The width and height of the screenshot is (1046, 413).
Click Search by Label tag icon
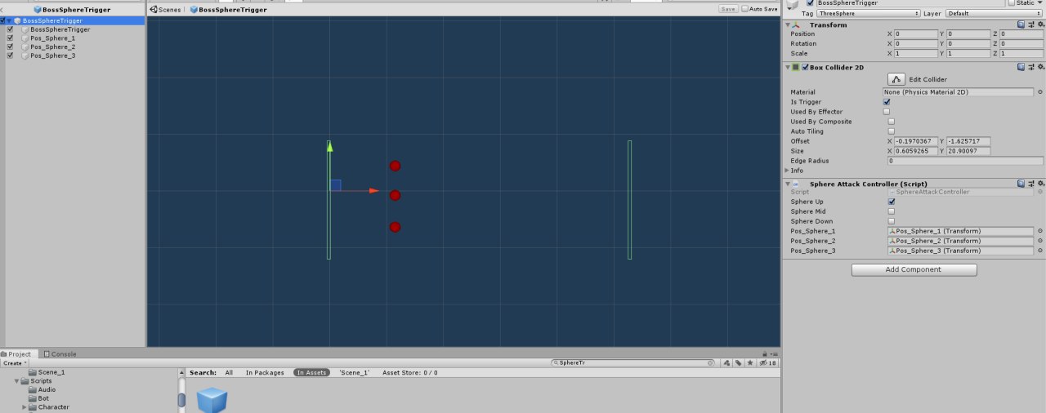click(x=738, y=362)
